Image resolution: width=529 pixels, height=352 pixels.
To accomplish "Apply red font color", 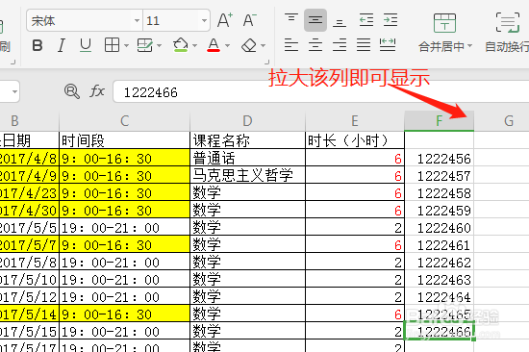I will tap(214, 45).
